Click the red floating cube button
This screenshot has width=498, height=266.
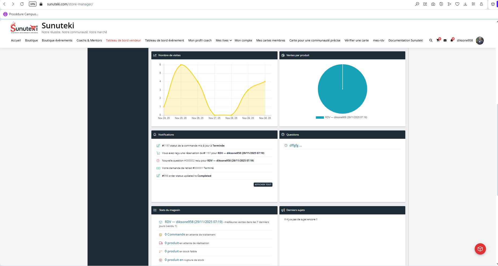[480, 249]
